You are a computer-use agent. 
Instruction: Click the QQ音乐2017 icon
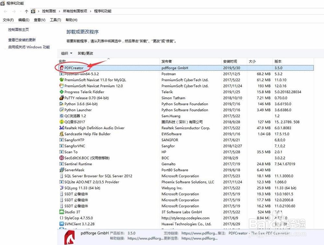62,122
